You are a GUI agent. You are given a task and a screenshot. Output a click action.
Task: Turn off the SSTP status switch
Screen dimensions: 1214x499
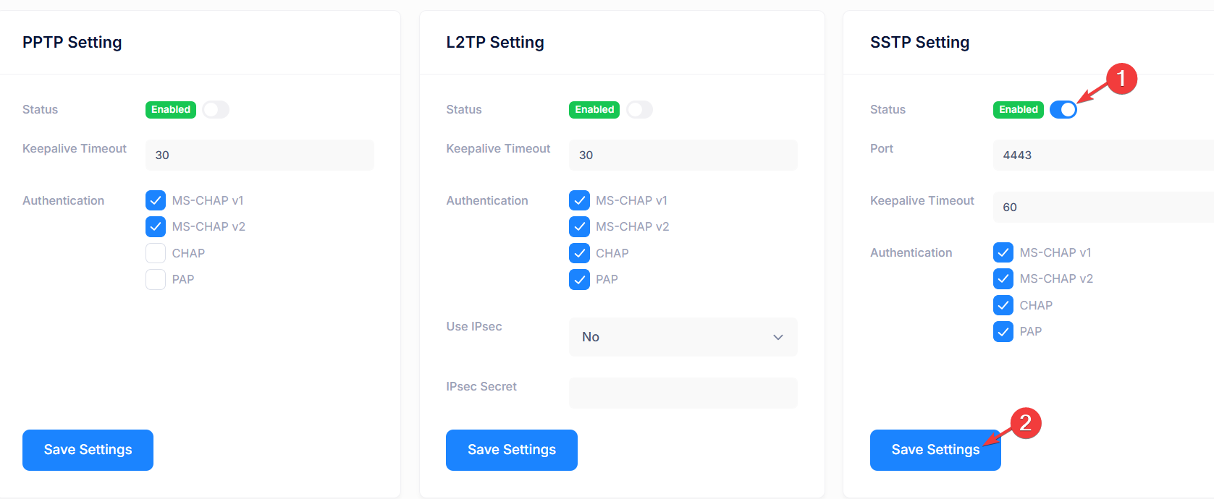click(1063, 109)
